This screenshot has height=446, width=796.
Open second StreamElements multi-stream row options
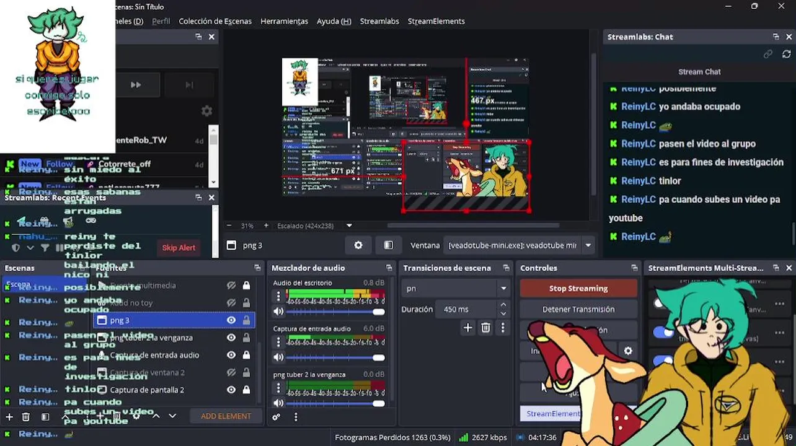pyautogui.click(x=779, y=333)
